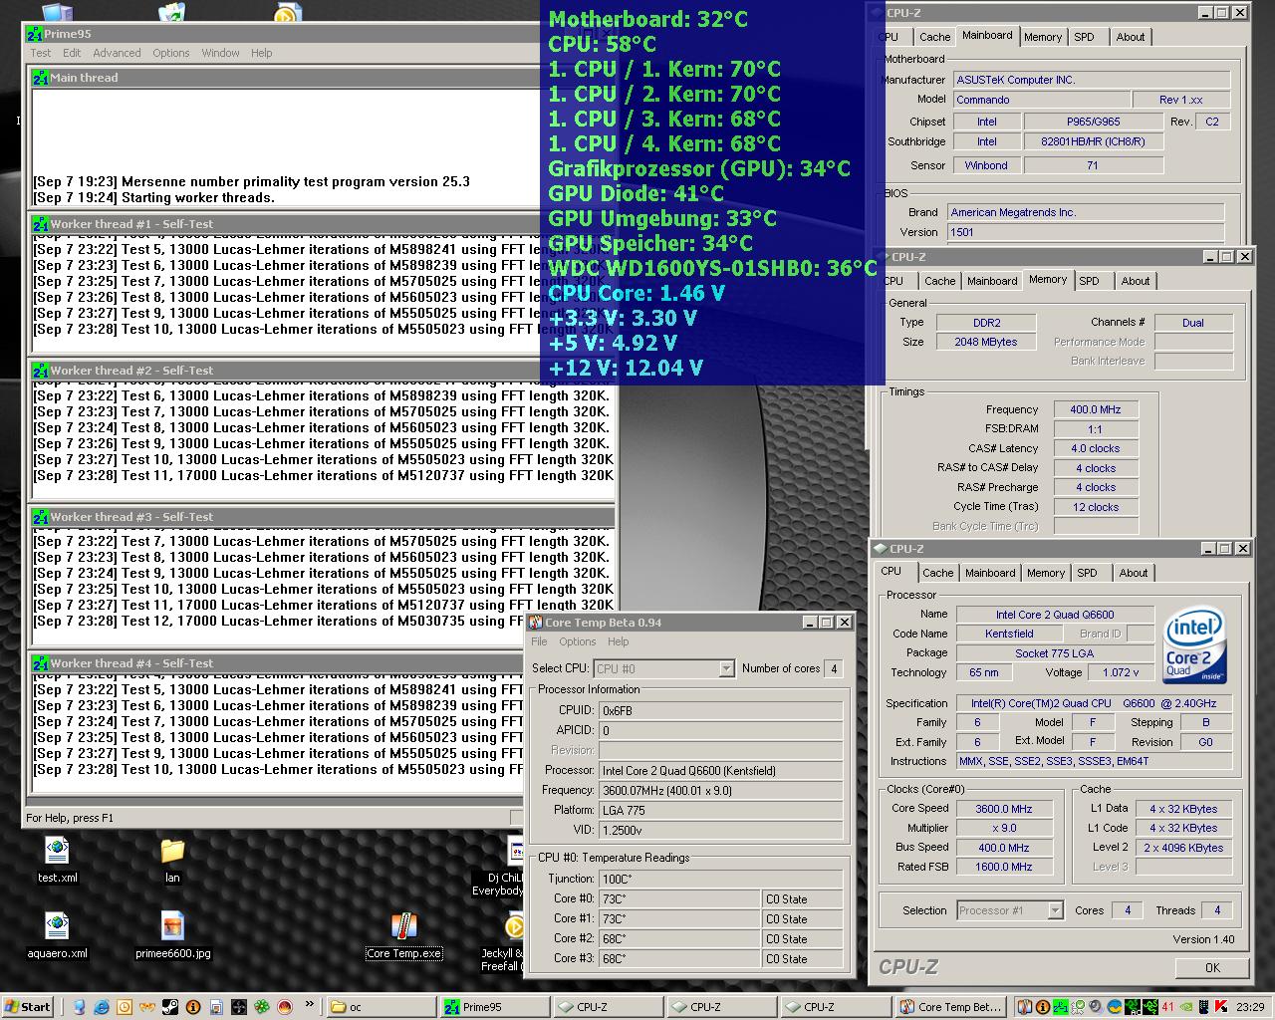Click the Commando motherboard model field
The width and height of the screenshot is (1275, 1020).
[x=1042, y=100]
